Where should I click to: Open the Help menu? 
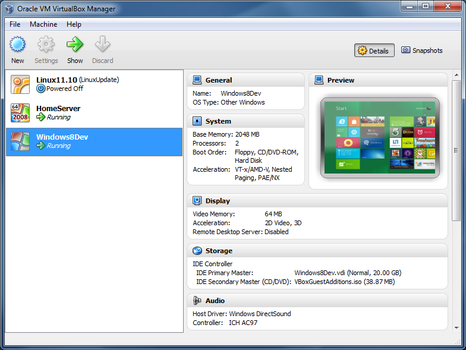(74, 24)
